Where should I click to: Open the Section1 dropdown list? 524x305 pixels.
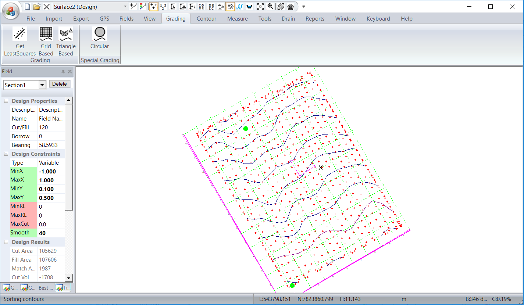(x=42, y=85)
